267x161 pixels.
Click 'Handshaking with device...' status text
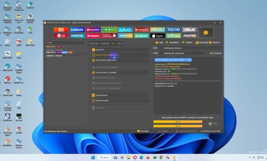[56, 131]
